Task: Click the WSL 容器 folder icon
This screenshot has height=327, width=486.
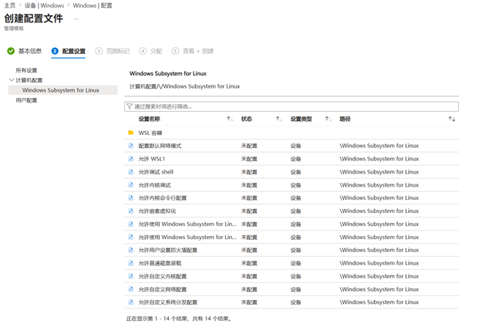Action: click(131, 133)
